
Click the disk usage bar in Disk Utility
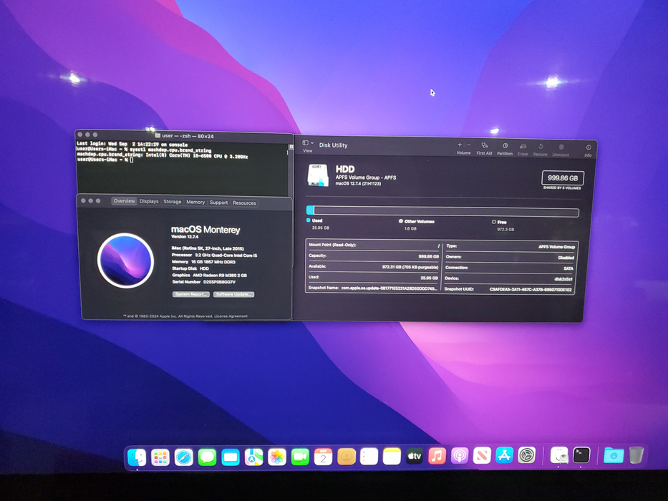pyautogui.click(x=442, y=211)
